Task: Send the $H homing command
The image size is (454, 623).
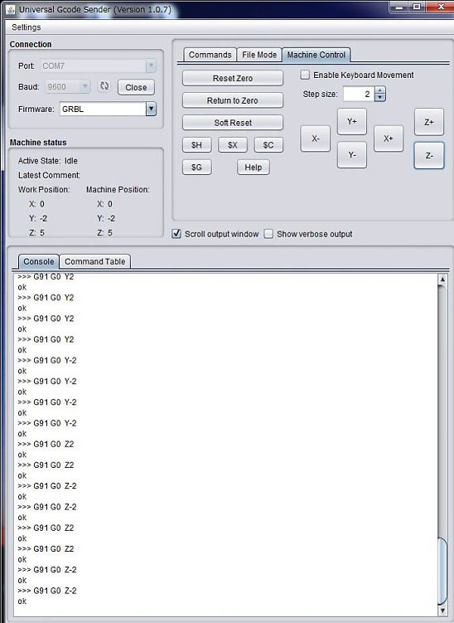Action: 197,145
